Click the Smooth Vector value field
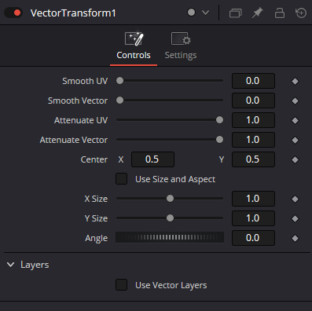 (253, 101)
